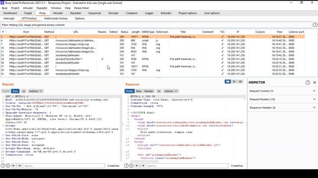Sort history by the Status column header
The height and width of the screenshot is (178, 318).
click(124, 32)
